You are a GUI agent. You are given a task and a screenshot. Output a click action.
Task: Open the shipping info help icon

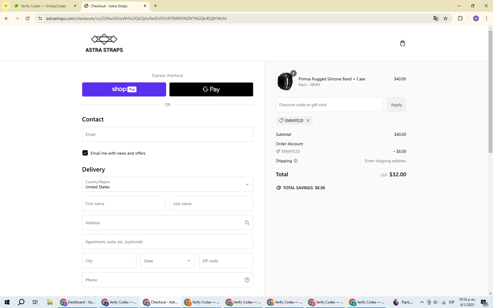click(295, 161)
